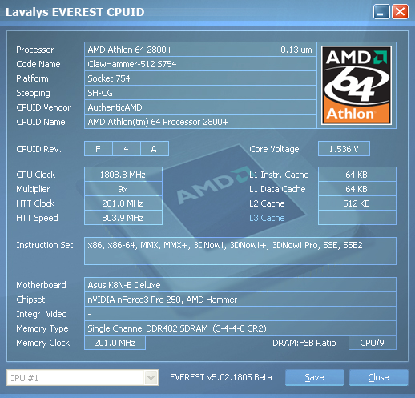
Task: Save the CPUID report
Action: click(314, 377)
